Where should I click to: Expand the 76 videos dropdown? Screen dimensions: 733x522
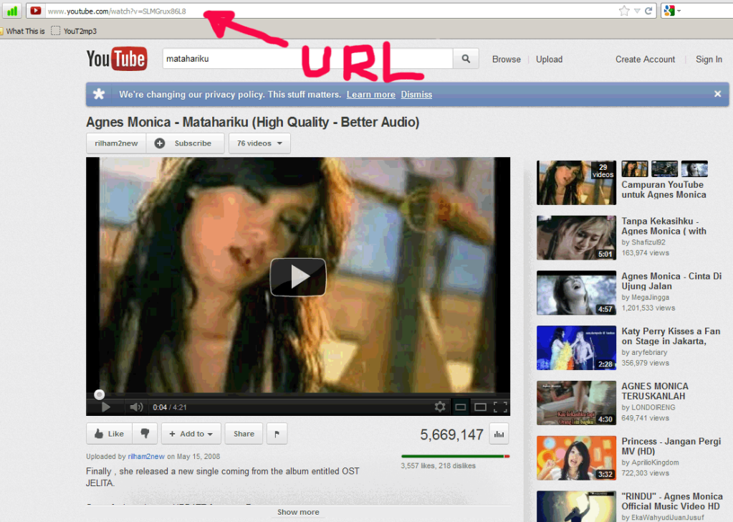pos(259,143)
